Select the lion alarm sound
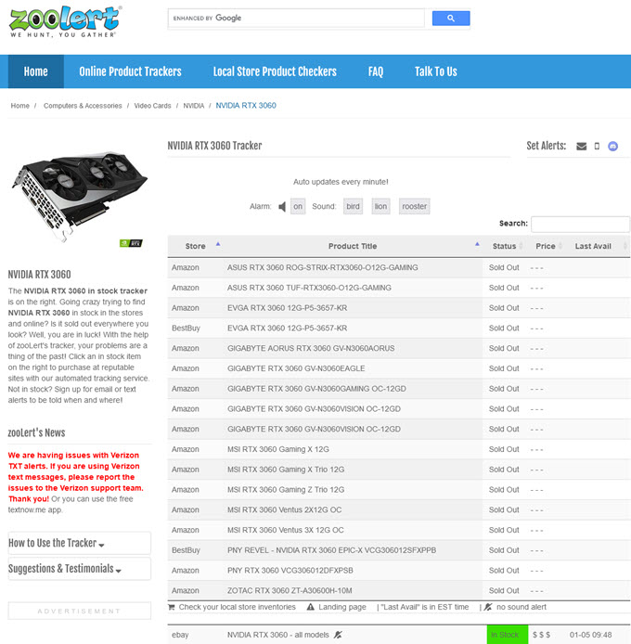This screenshot has width=631, height=644. coord(380,206)
